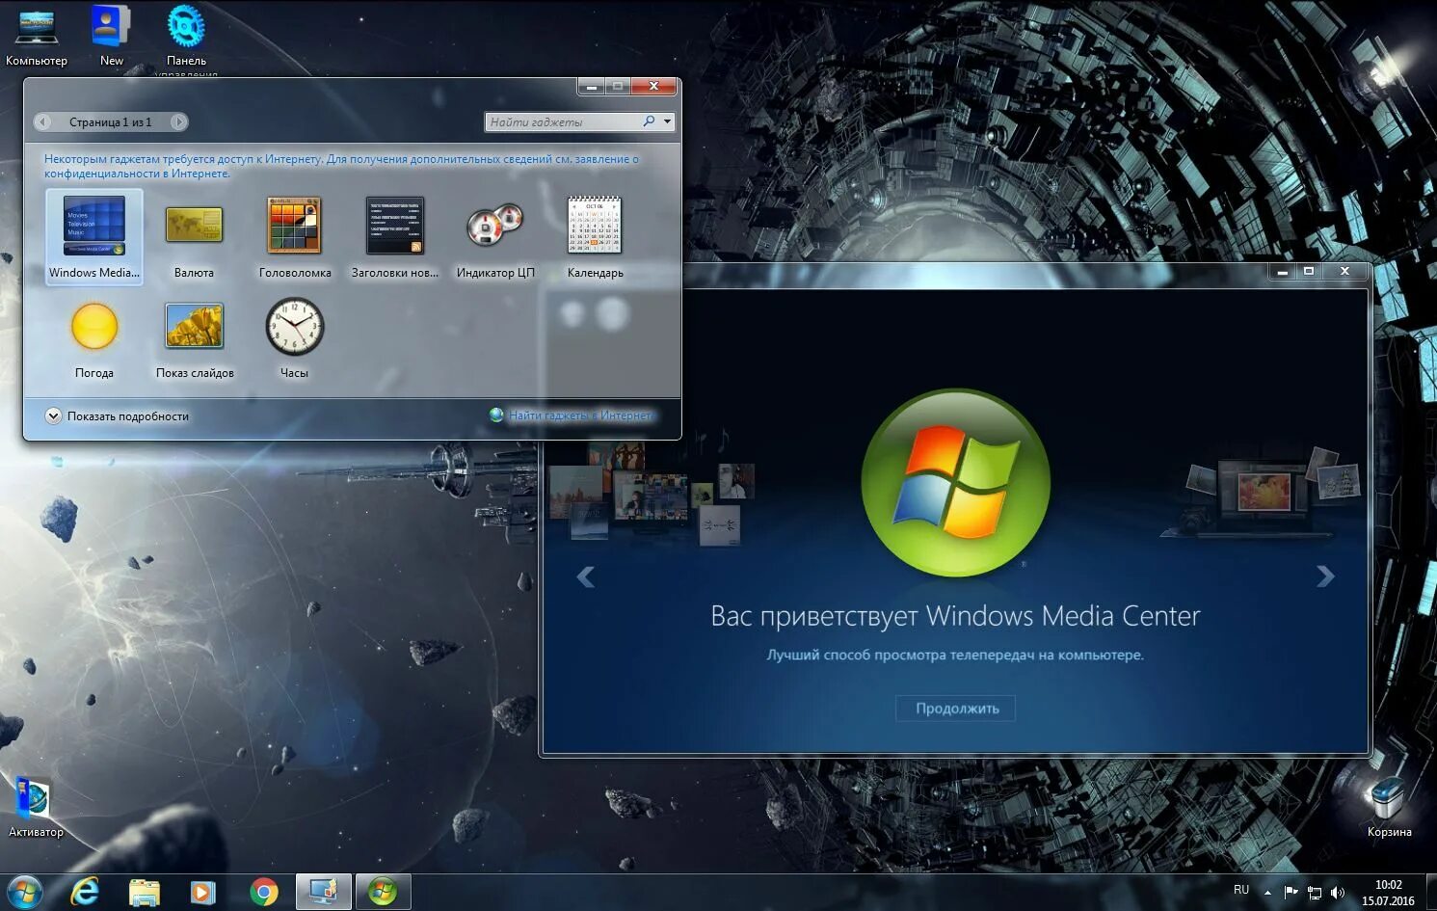Expand Показать подробности details
Image resolution: width=1437 pixels, height=911 pixels.
tap(117, 416)
